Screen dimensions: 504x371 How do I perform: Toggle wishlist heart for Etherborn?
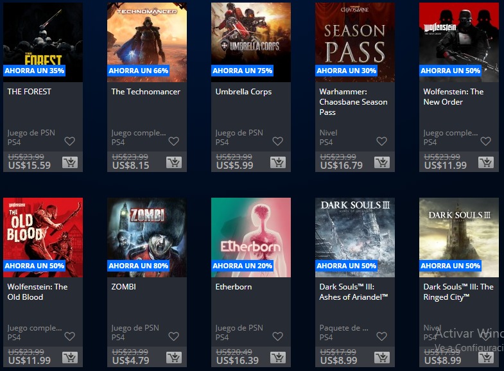tap(278, 336)
